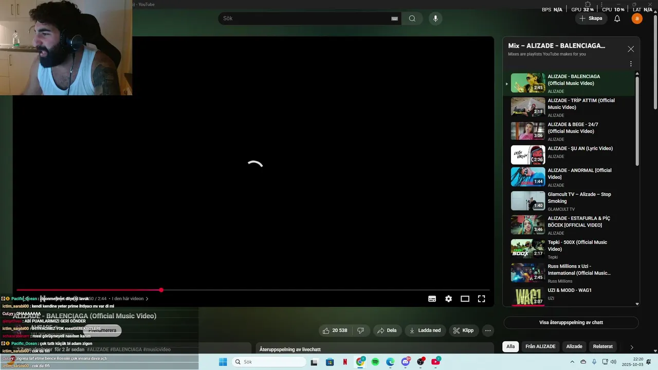This screenshot has height=370, width=658.
Task: Open the Mix playlist three-dot menu
Action: pos(631,64)
